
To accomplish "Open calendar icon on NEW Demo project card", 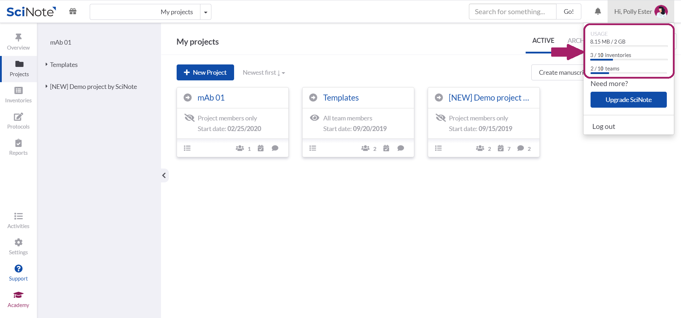I will 500,148.
